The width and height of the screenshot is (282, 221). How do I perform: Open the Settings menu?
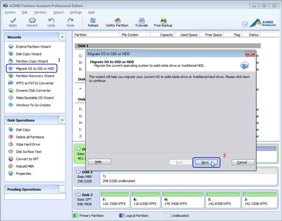76,12
